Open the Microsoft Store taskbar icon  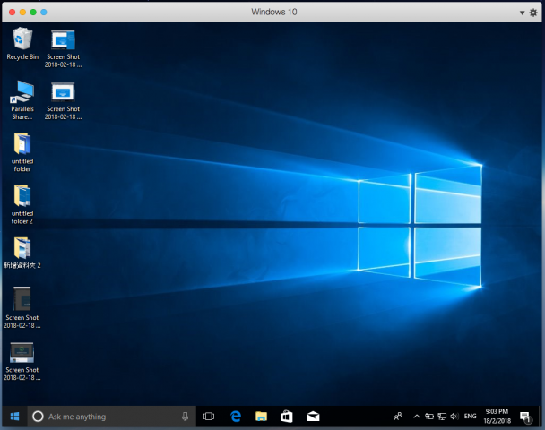287,416
